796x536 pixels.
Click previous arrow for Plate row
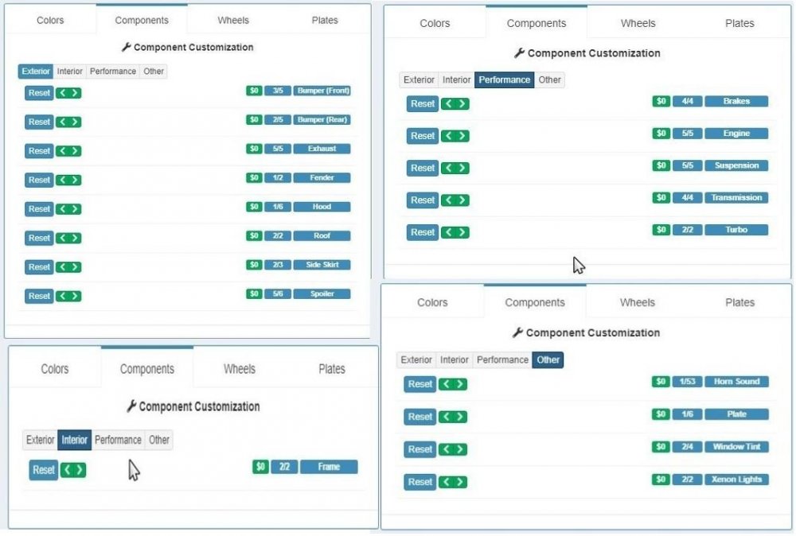coord(446,417)
